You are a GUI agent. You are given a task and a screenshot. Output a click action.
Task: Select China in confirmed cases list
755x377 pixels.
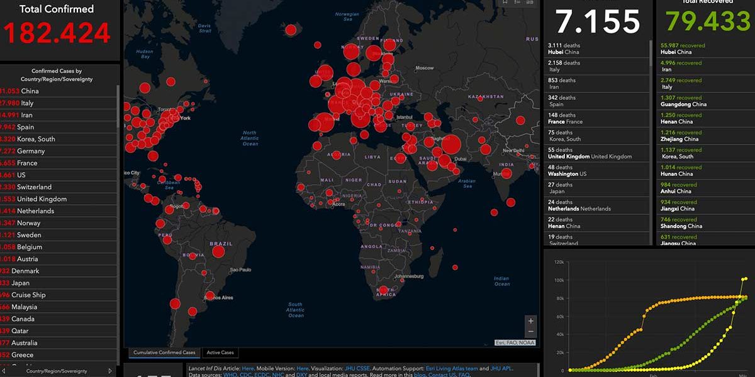tap(59, 91)
